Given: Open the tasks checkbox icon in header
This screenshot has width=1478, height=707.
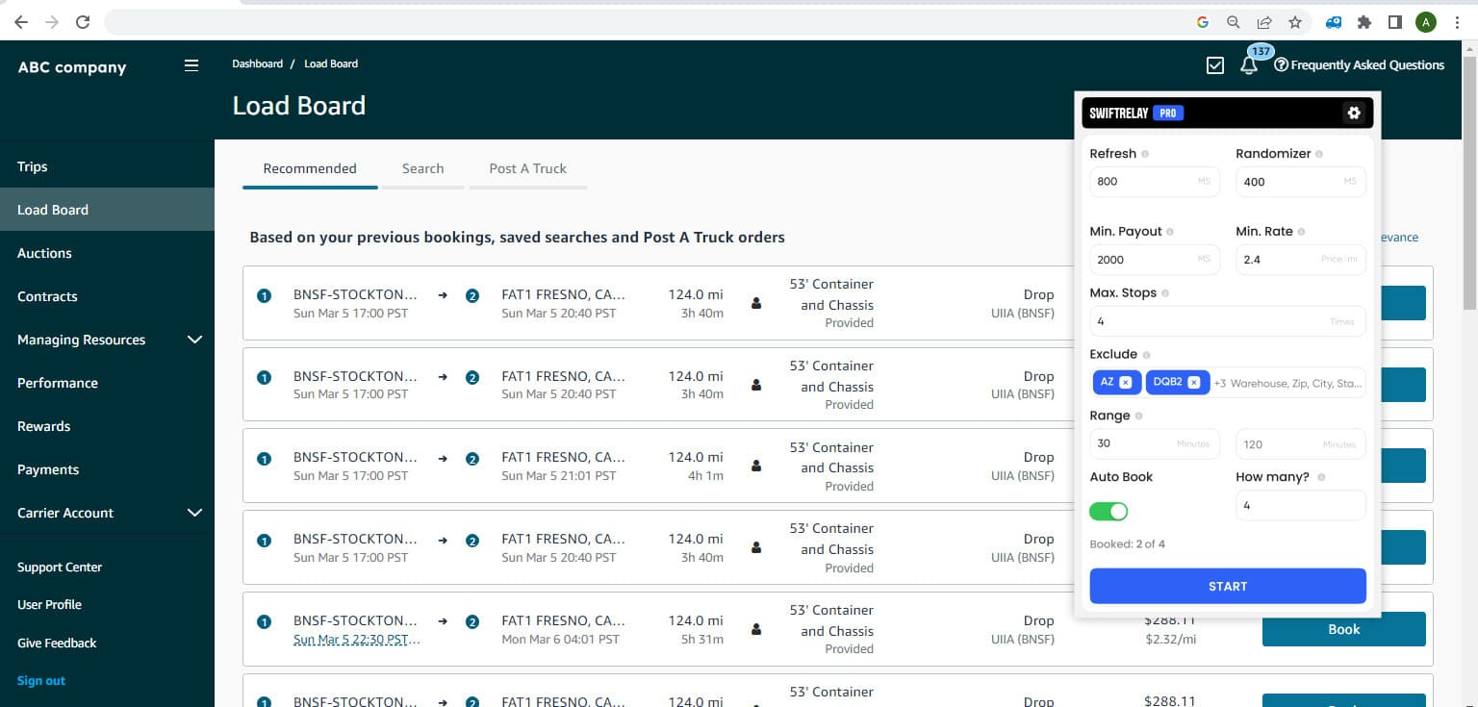Looking at the screenshot, I should (1215, 65).
